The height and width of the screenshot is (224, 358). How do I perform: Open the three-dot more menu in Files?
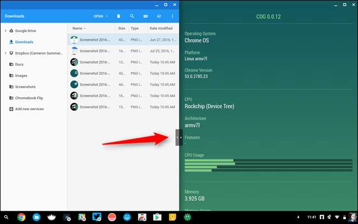tap(172, 16)
